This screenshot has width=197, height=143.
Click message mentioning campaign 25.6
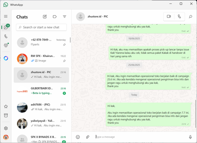[x=148, y=81]
